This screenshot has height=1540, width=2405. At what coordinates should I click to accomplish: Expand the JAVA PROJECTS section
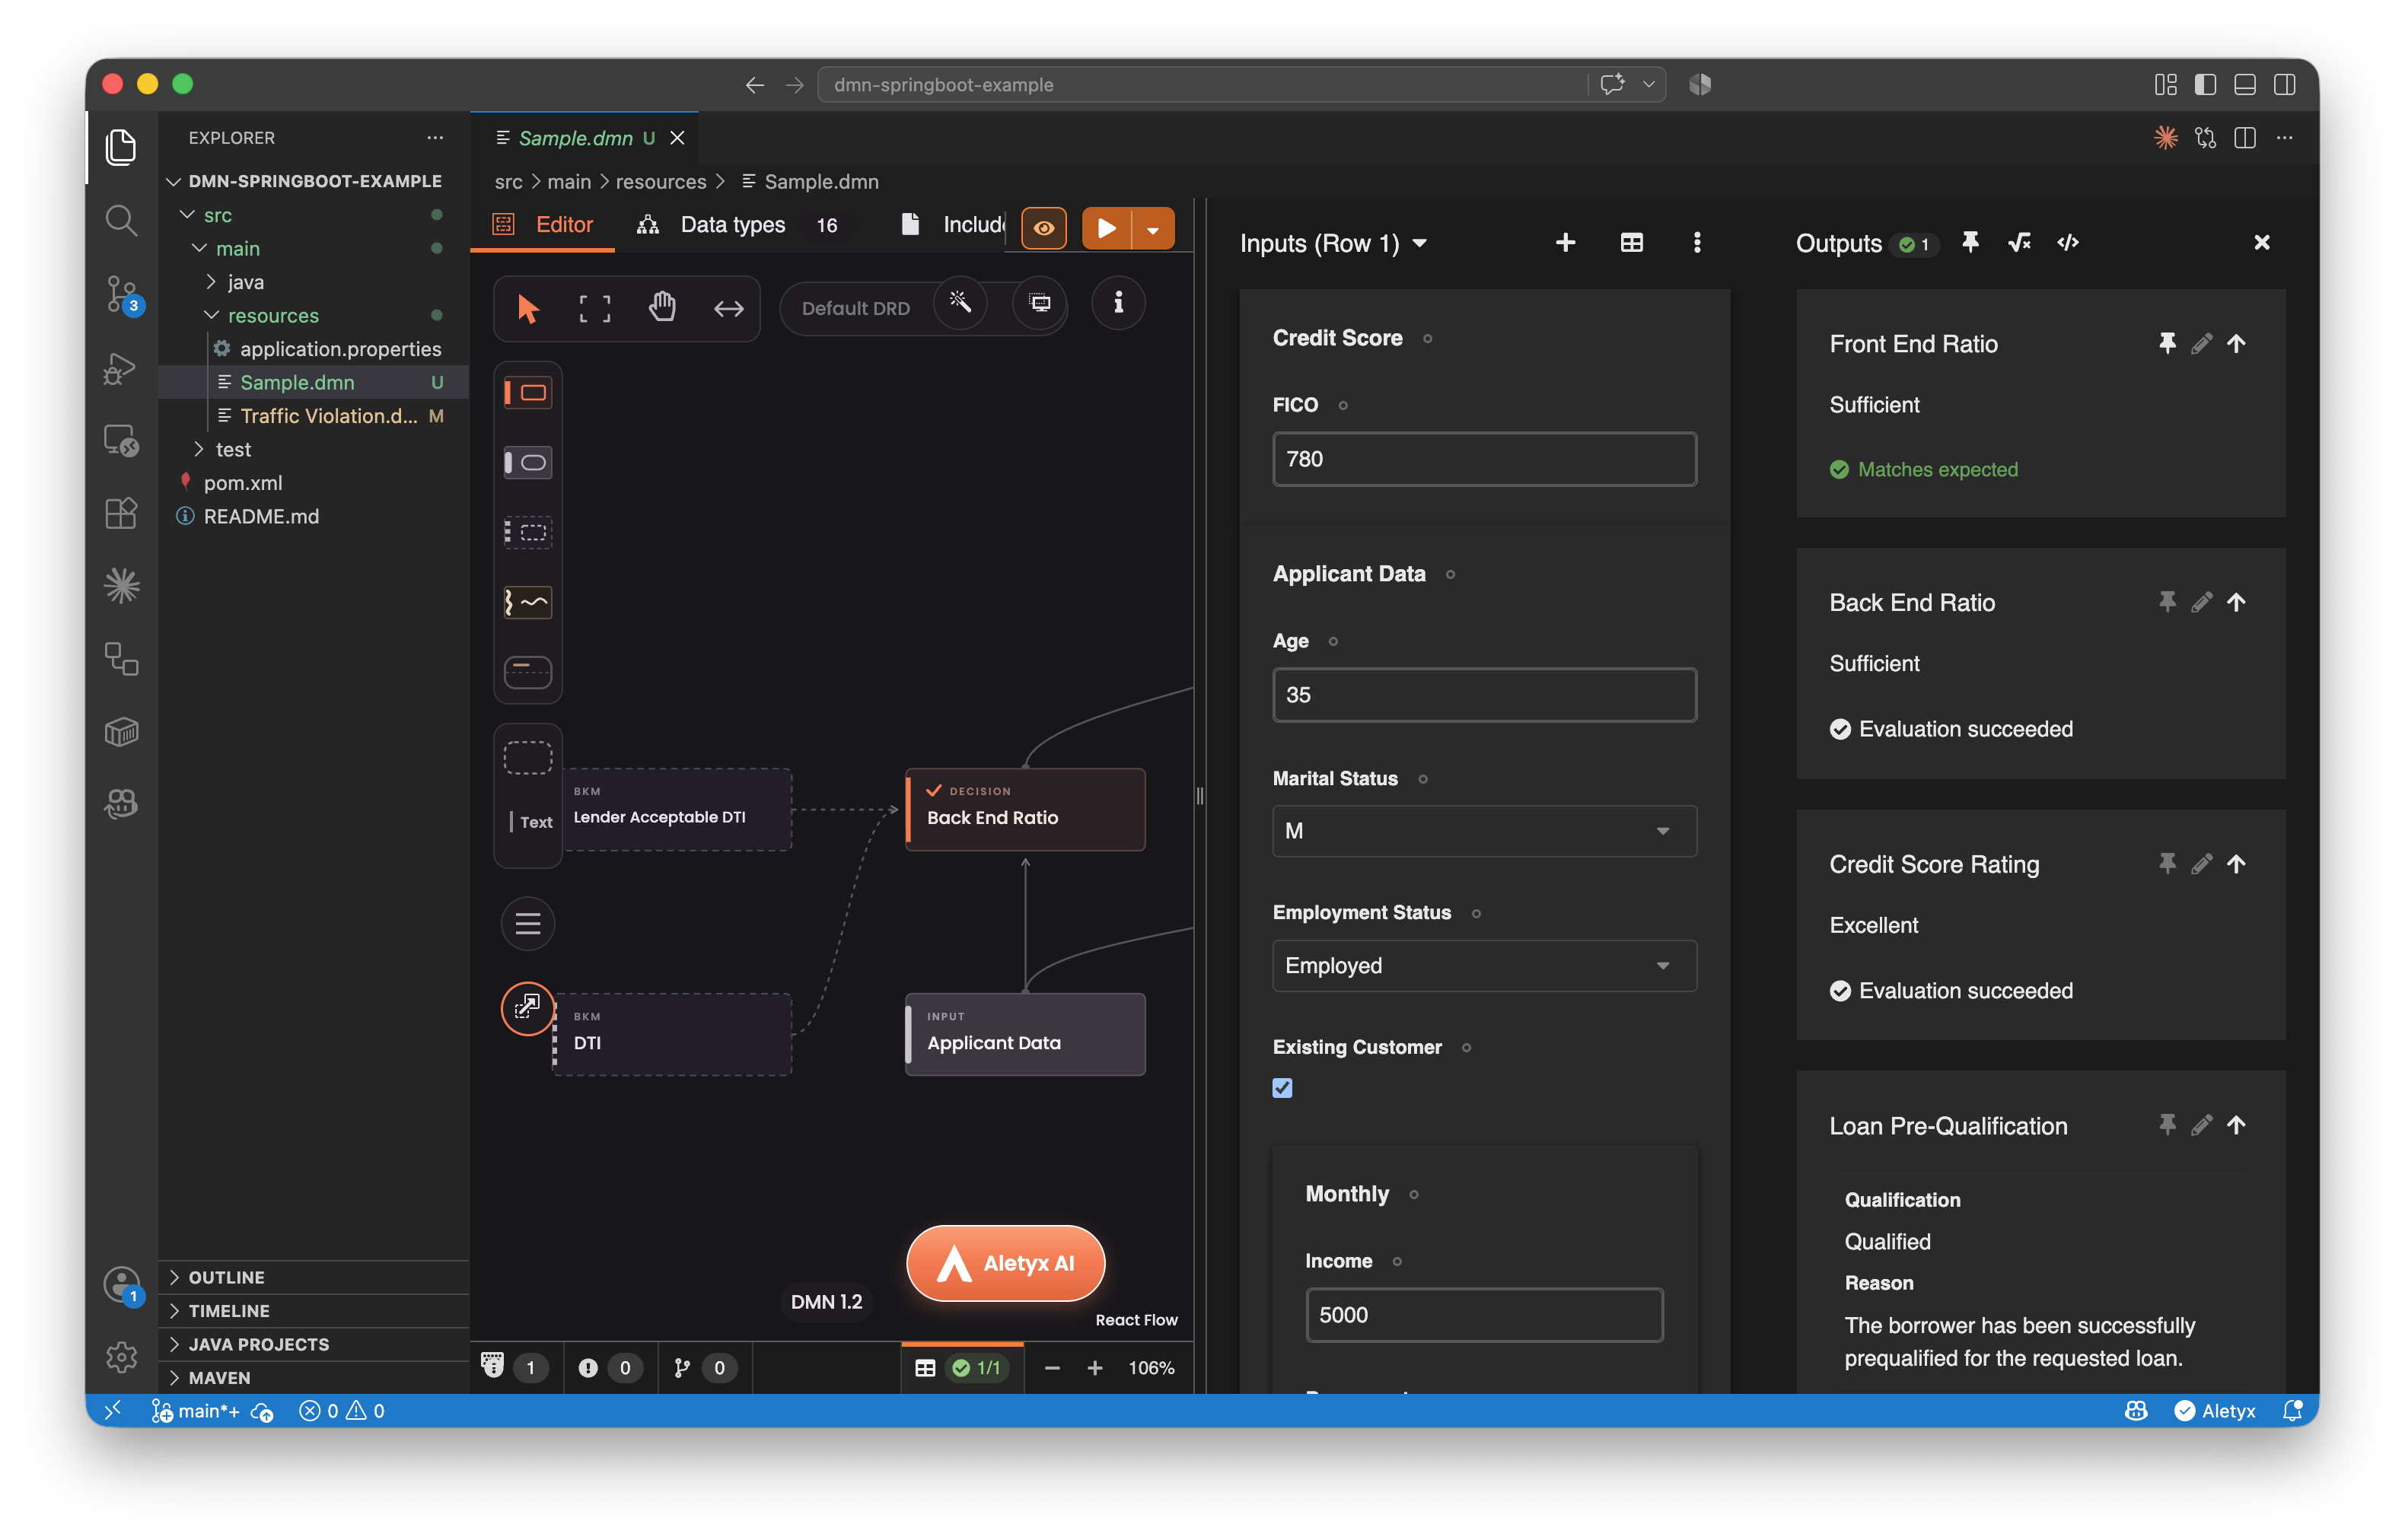point(314,1344)
